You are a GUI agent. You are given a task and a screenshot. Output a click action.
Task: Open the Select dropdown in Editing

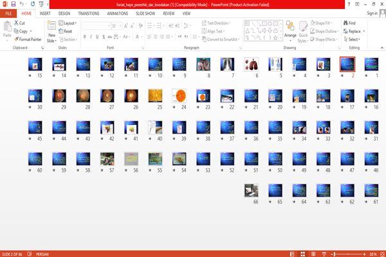tap(352, 39)
